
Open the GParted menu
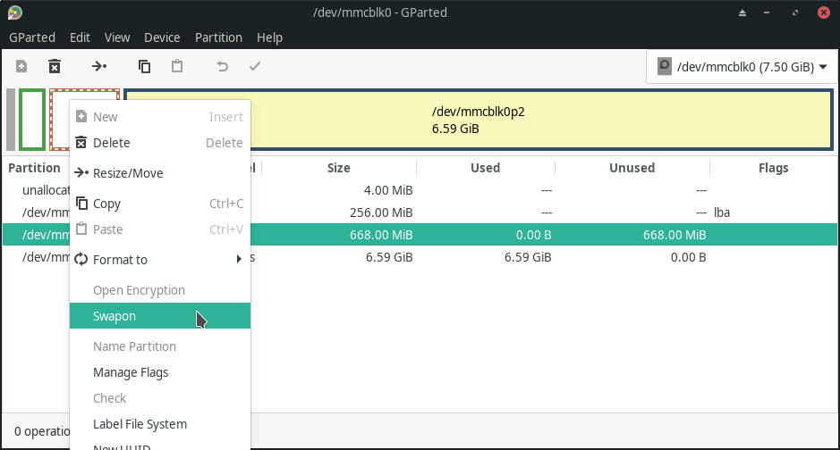(x=32, y=37)
